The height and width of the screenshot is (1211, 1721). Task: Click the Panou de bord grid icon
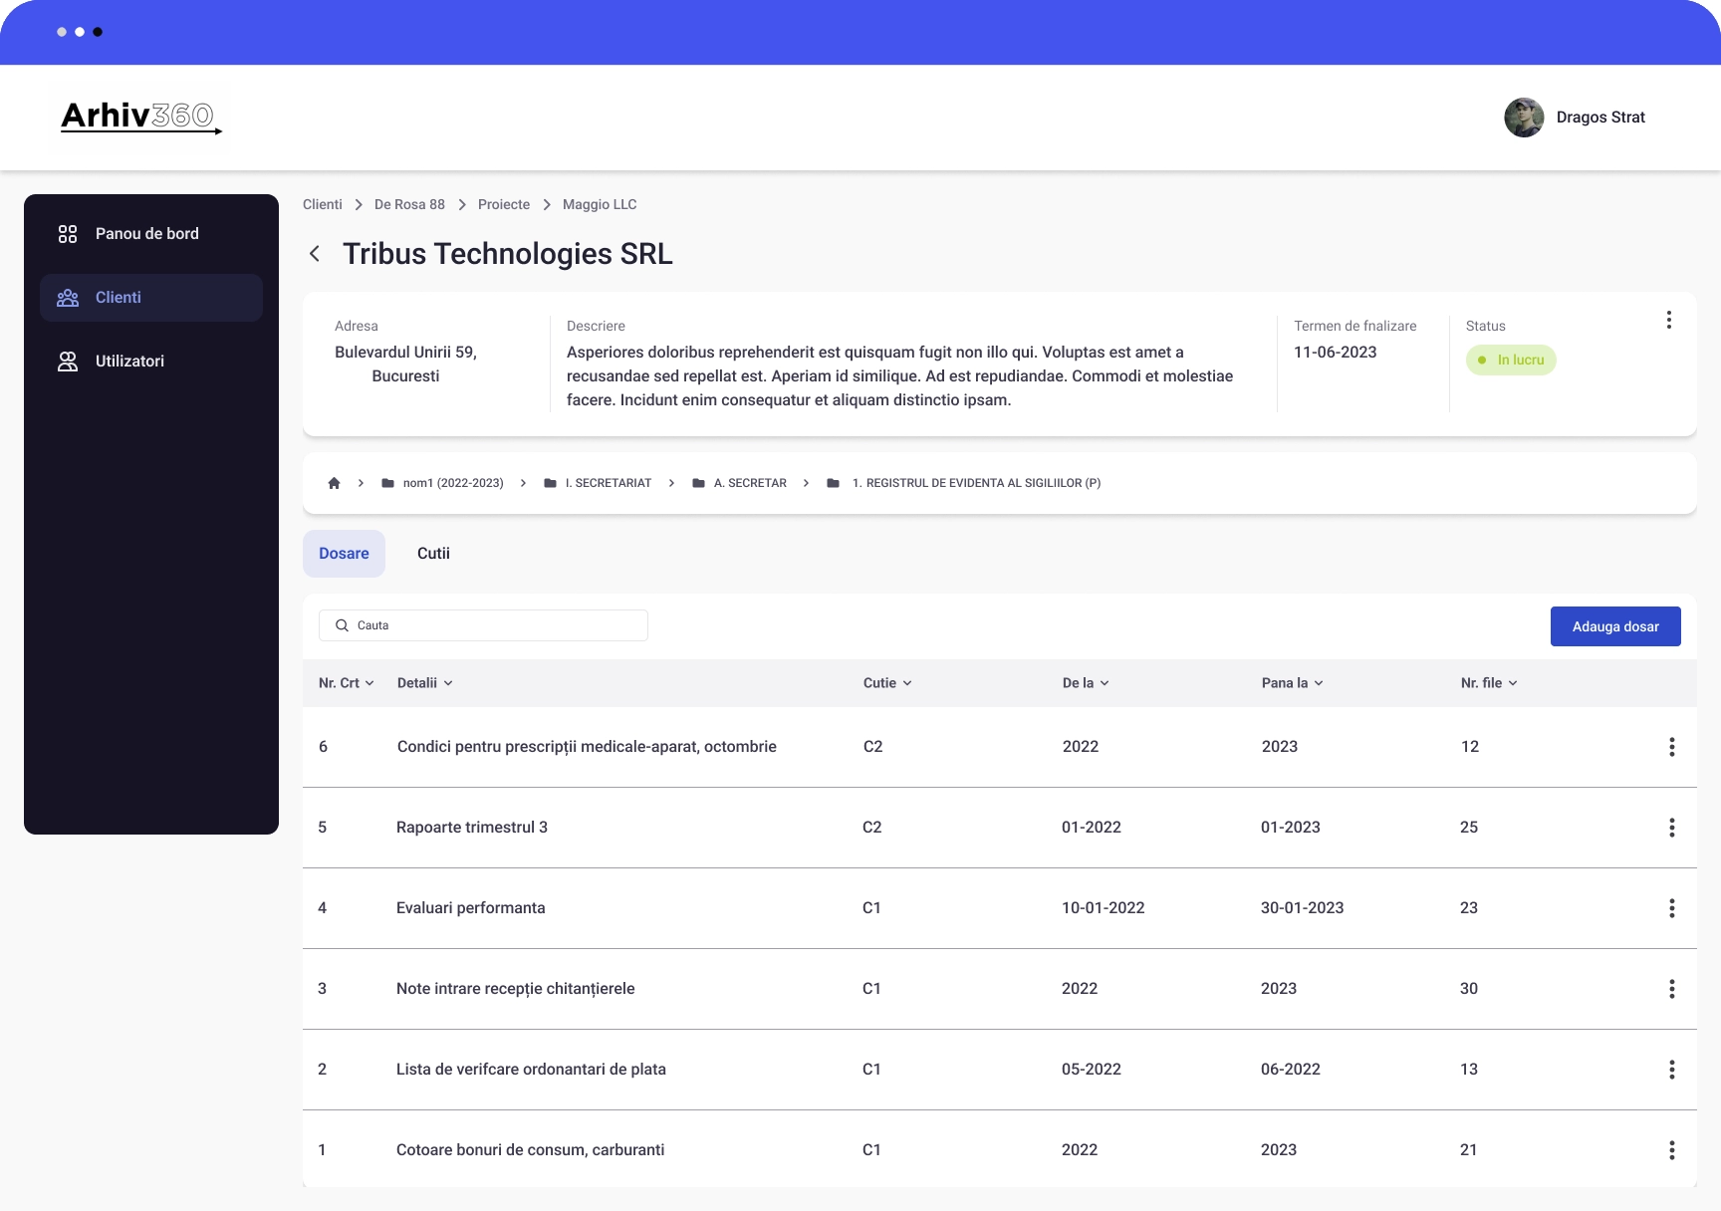coord(68,234)
